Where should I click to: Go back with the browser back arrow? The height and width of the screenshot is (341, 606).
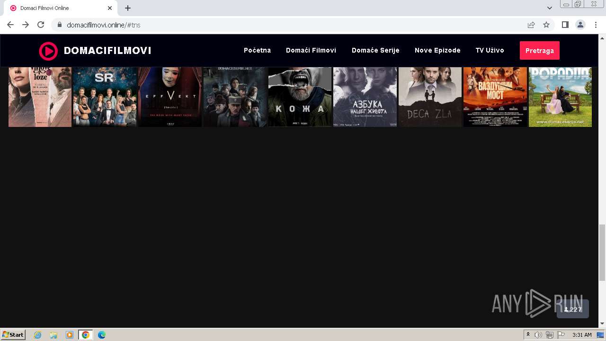pyautogui.click(x=10, y=25)
